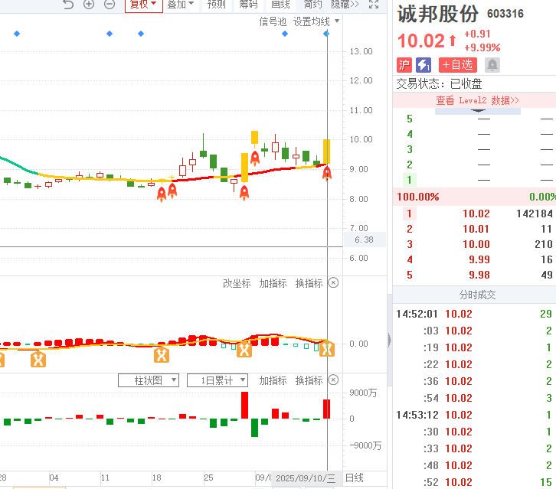Viewport: 556px width, 489px height.
Task: Click the undo arrow icon in the chart toolbar
Action: click(x=68, y=5)
